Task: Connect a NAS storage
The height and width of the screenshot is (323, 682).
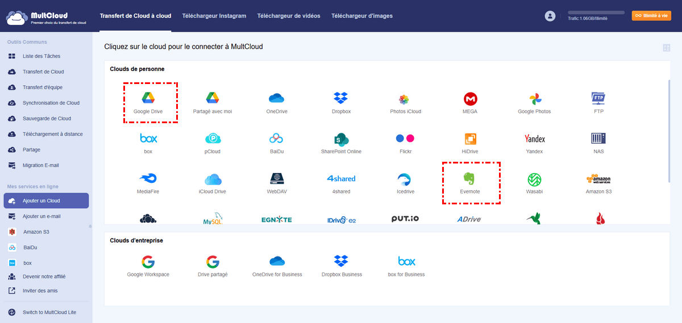Action: [598, 143]
